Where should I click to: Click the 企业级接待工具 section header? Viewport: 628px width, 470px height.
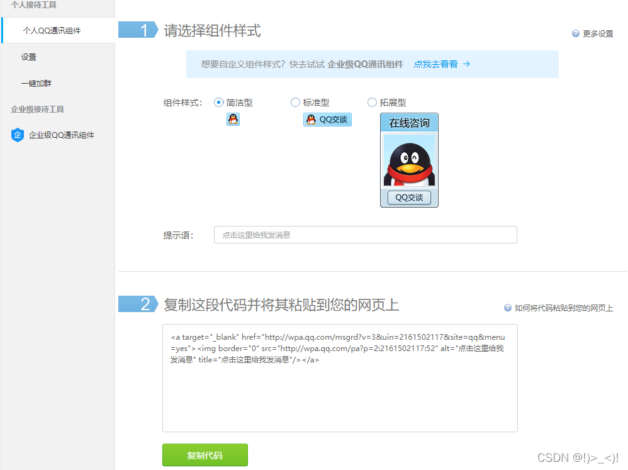[x=37, y=109]
